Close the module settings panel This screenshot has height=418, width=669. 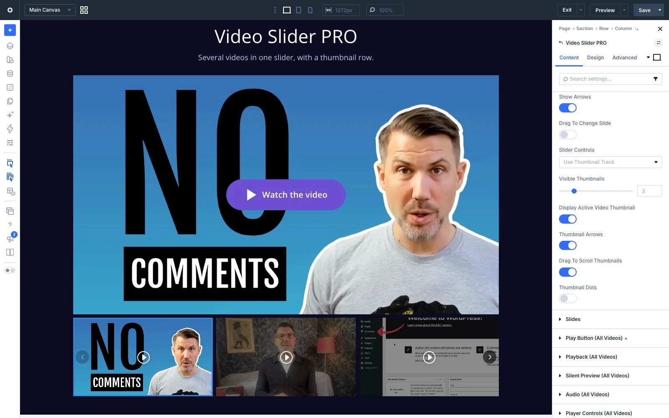coord(660,29)
